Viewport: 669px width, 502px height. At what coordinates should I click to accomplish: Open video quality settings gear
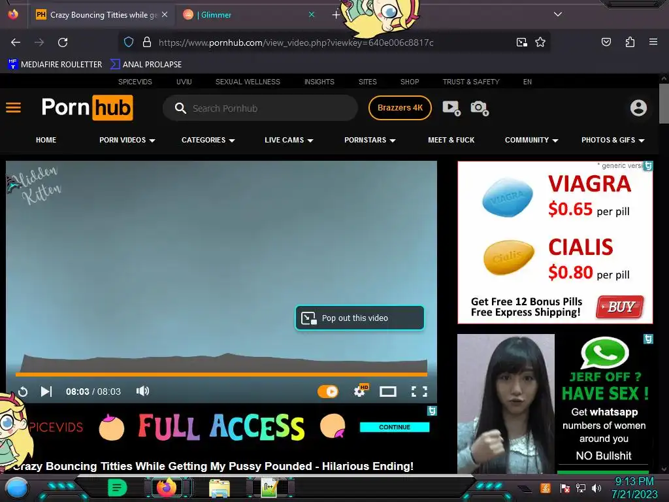tap(361, 391)
